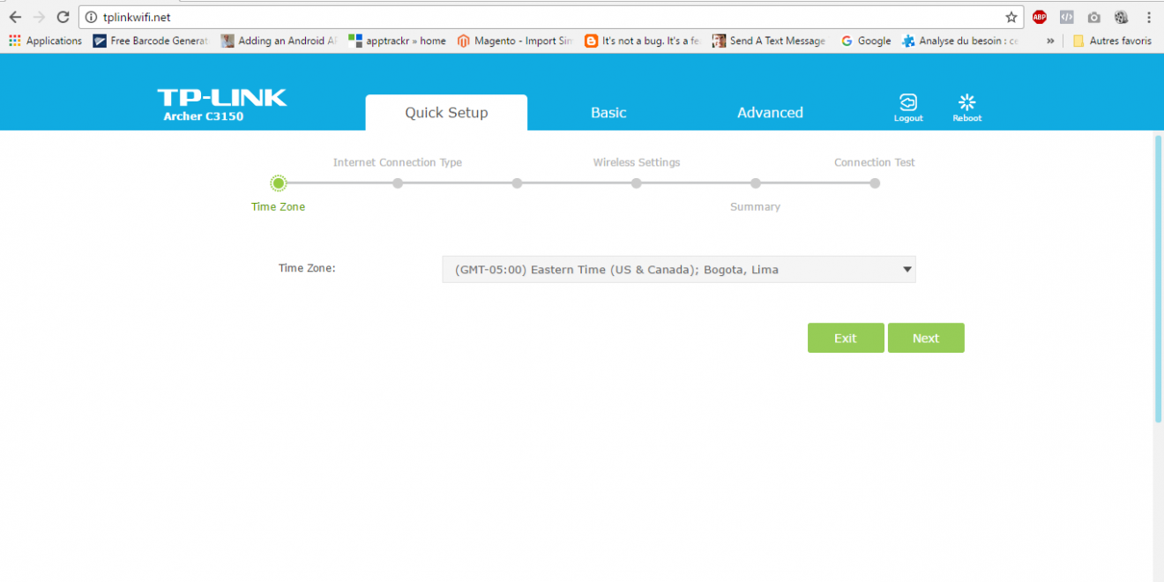
Task: Click the camera screenshot extension icon
Action: [x=1093, y=17]
